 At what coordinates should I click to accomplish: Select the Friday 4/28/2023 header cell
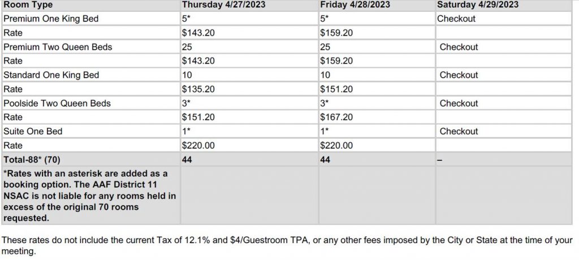tap(377, 5)
